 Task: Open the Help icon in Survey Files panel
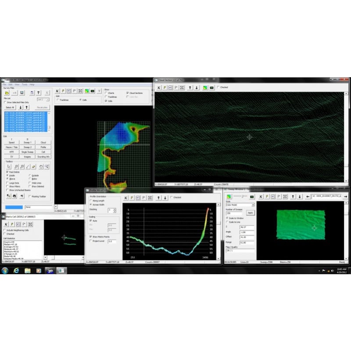[x=38, y=92]
